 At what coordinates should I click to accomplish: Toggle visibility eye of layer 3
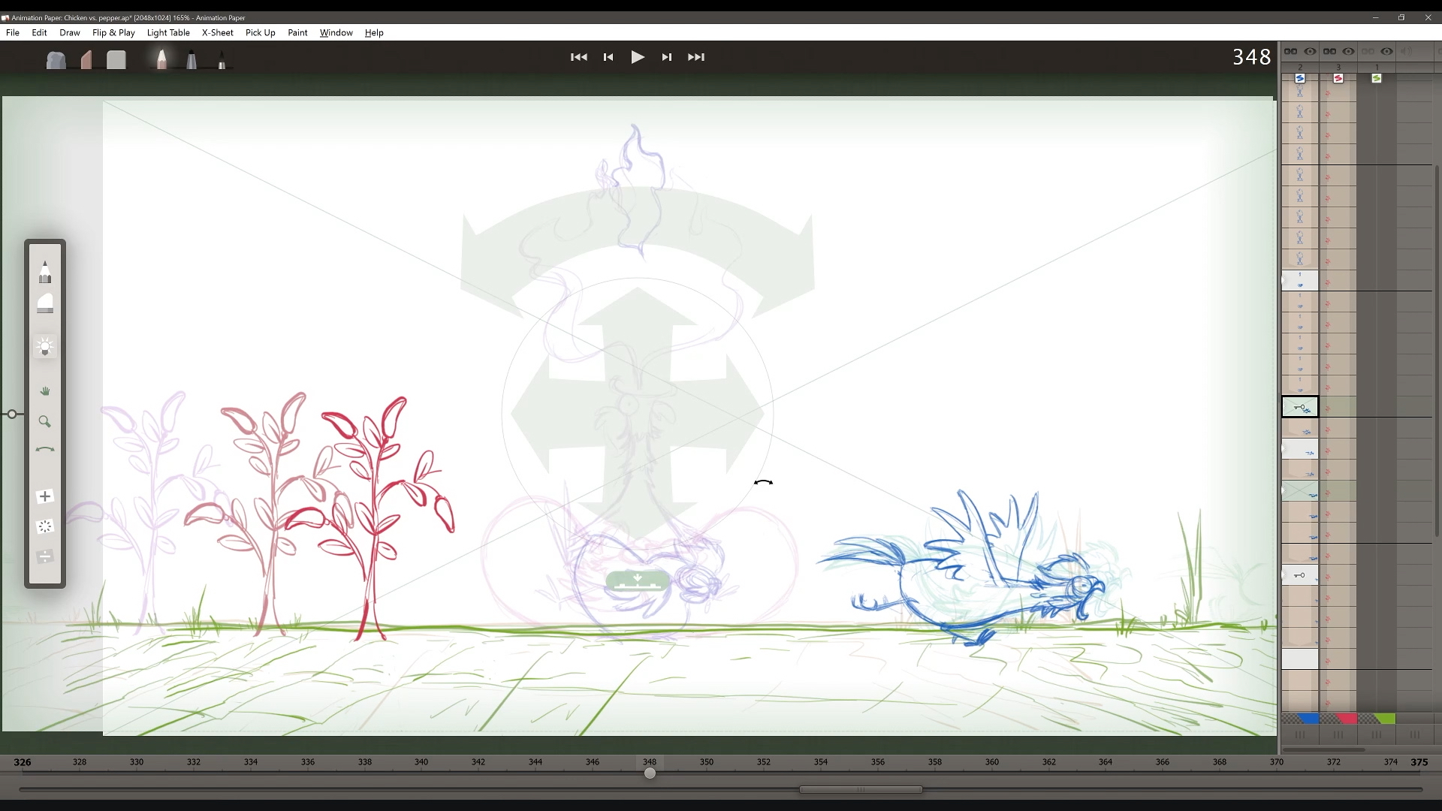1348,52
